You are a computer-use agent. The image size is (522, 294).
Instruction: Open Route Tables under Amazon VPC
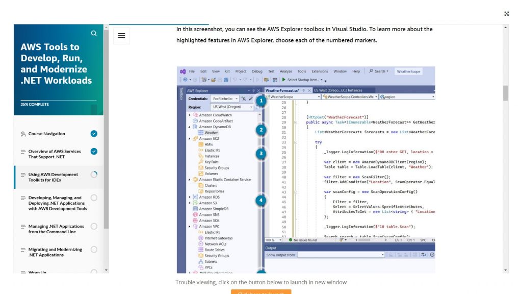pos(214,250)
